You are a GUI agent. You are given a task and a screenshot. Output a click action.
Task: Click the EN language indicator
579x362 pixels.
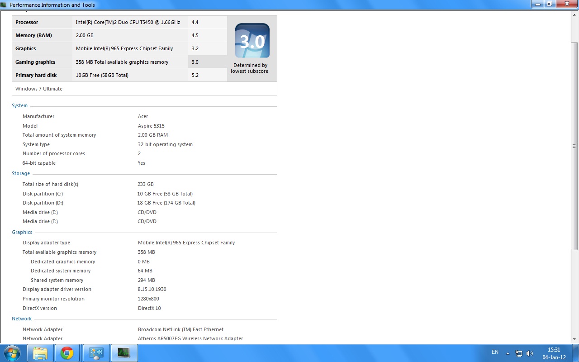point(495,352)
